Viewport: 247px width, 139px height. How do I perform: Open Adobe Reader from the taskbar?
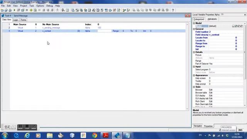pyautogui.click(x=106, y=136)
